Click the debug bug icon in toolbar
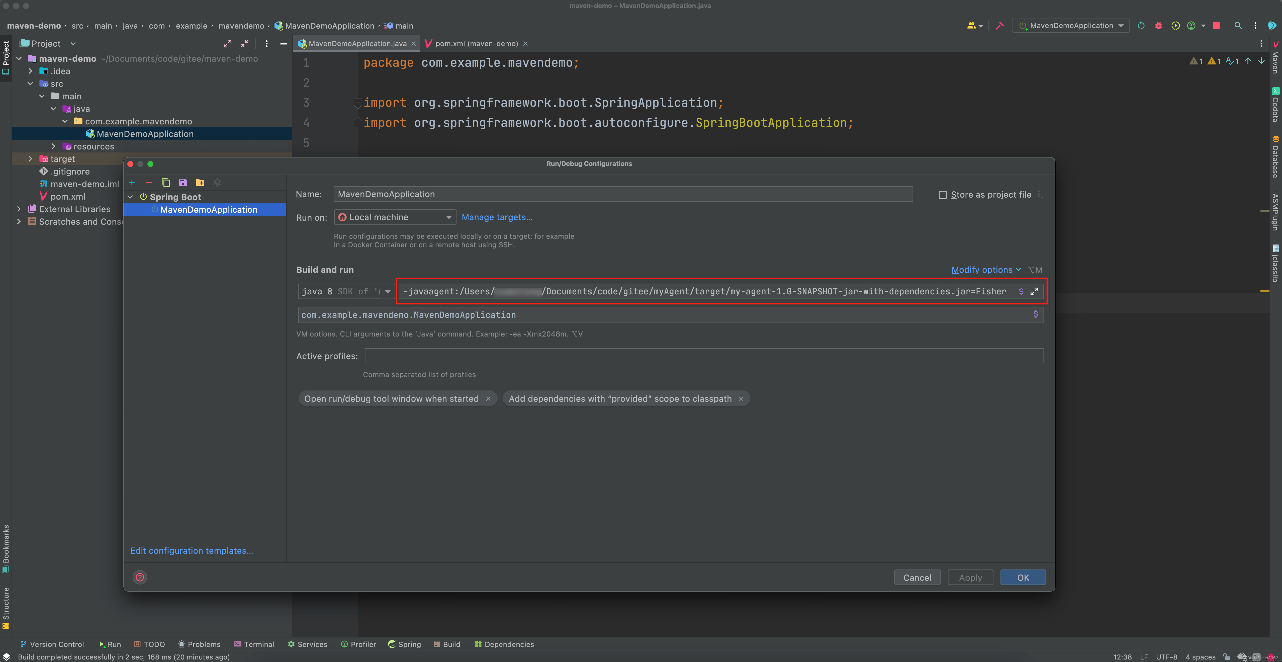The width and height of the screenshot is (1282, 662). pyautogui.click(x=1158, y=25)
